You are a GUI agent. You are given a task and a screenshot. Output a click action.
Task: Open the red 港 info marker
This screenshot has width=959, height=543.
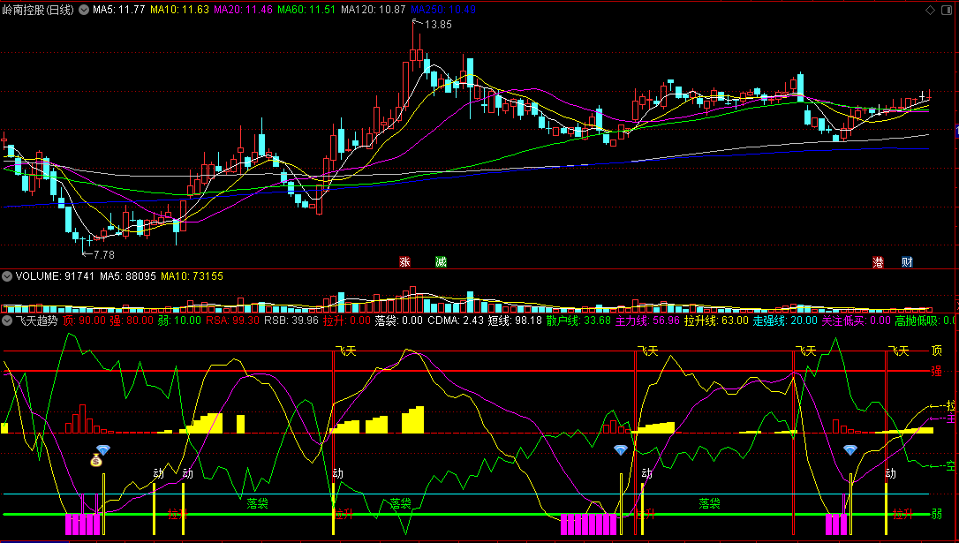point(879,262)
